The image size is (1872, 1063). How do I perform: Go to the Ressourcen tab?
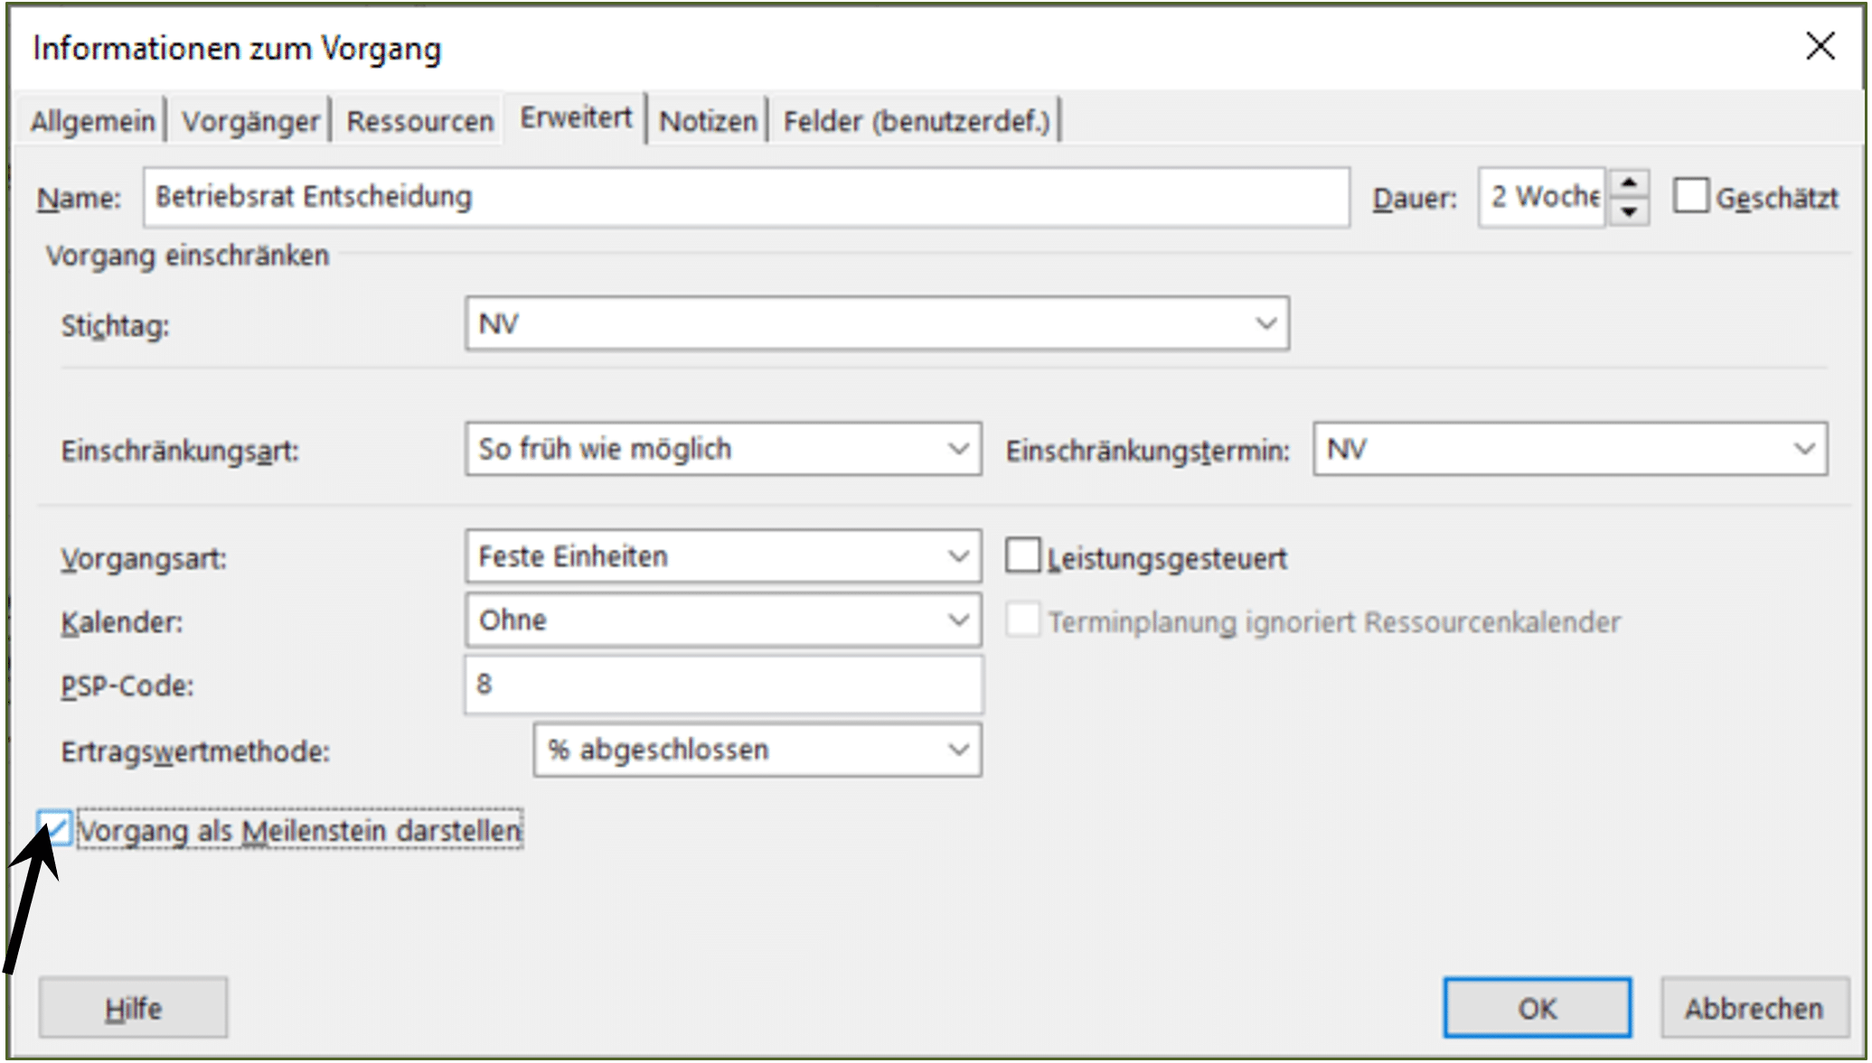[x=419, y=120]
